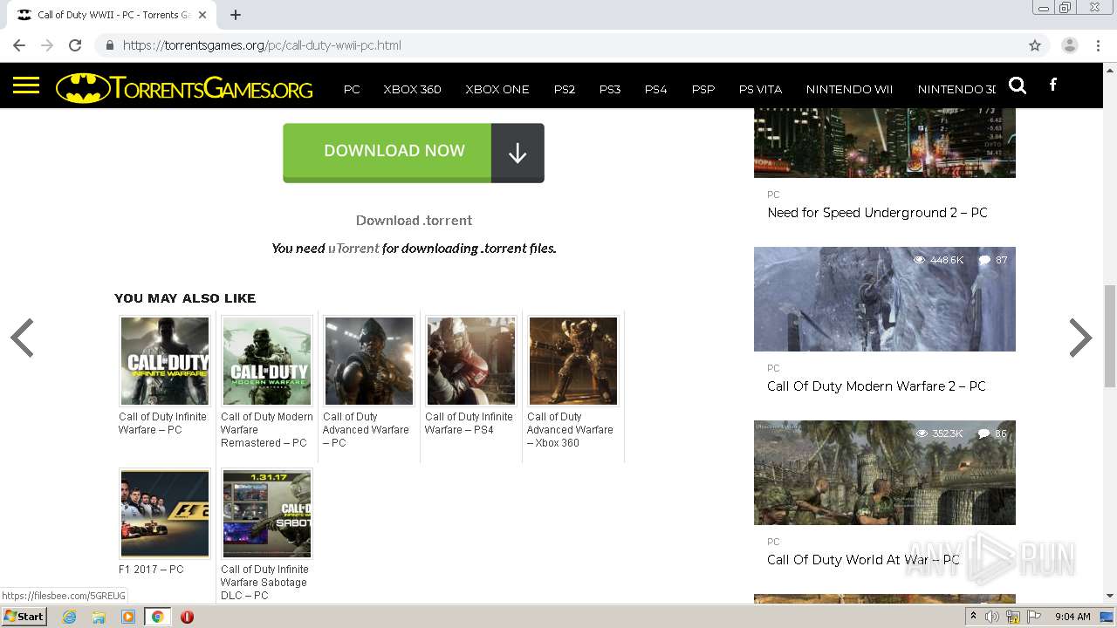Screen dimensions: 1117x628
Task: Click the browser back arrow
Action: coord(19,45)
